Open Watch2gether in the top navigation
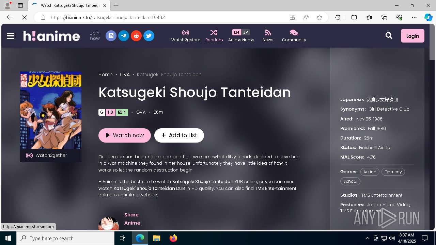436x245 pixels. pos(186,36)
